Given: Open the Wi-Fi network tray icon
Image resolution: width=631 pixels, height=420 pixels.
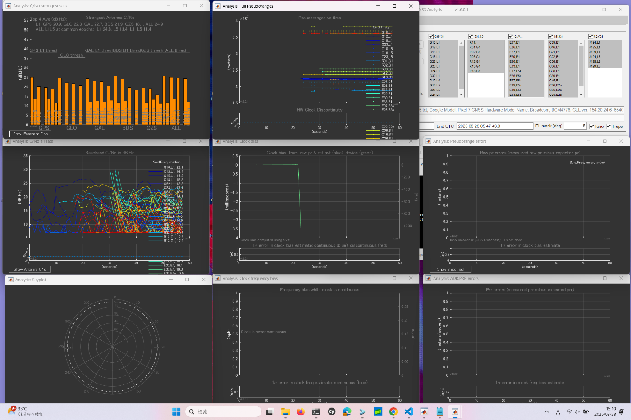Looking at the screenshot, I should coord(569,411).
